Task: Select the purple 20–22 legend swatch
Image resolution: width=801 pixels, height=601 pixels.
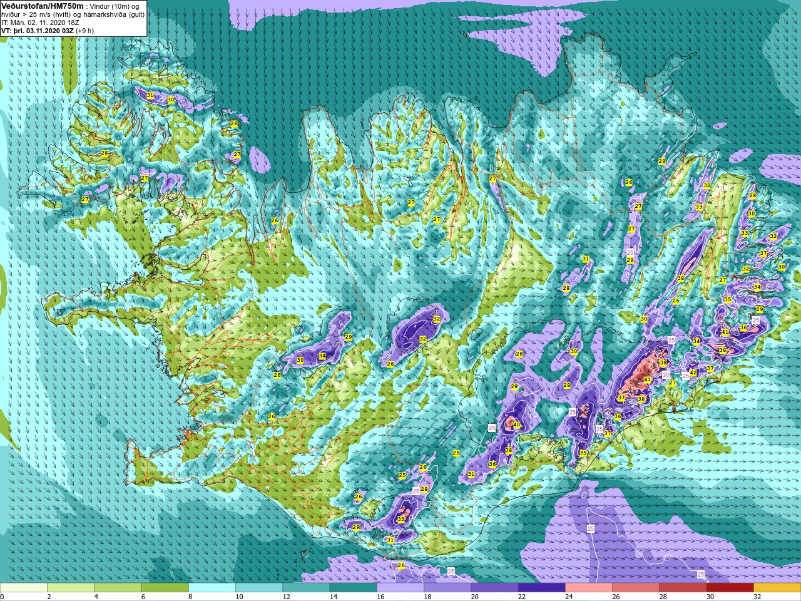Action: click(x=494, y=588)
